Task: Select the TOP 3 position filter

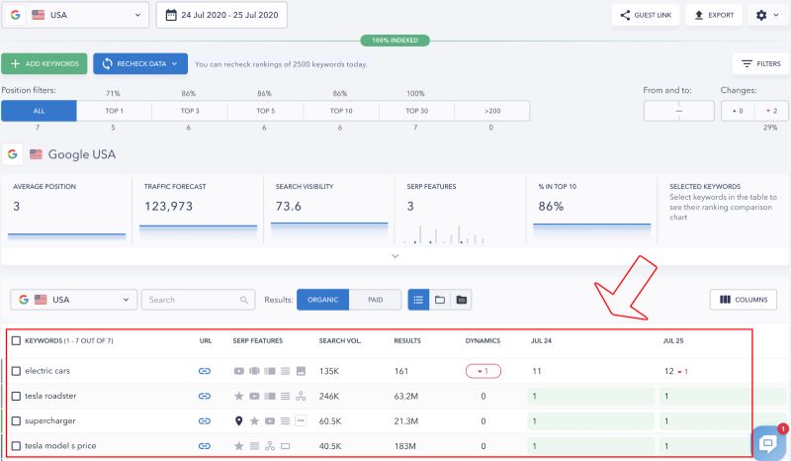Action: 190,111
